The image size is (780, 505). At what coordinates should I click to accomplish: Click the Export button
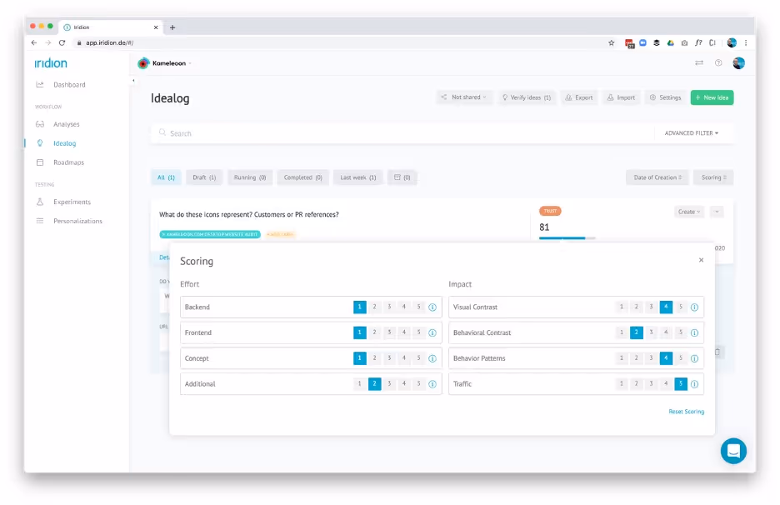579,97
